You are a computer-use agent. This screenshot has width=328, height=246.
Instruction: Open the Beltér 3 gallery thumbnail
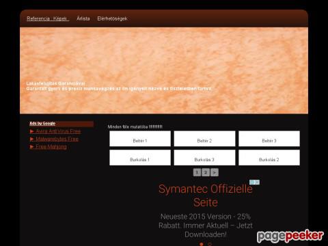(x=269, y=139)
